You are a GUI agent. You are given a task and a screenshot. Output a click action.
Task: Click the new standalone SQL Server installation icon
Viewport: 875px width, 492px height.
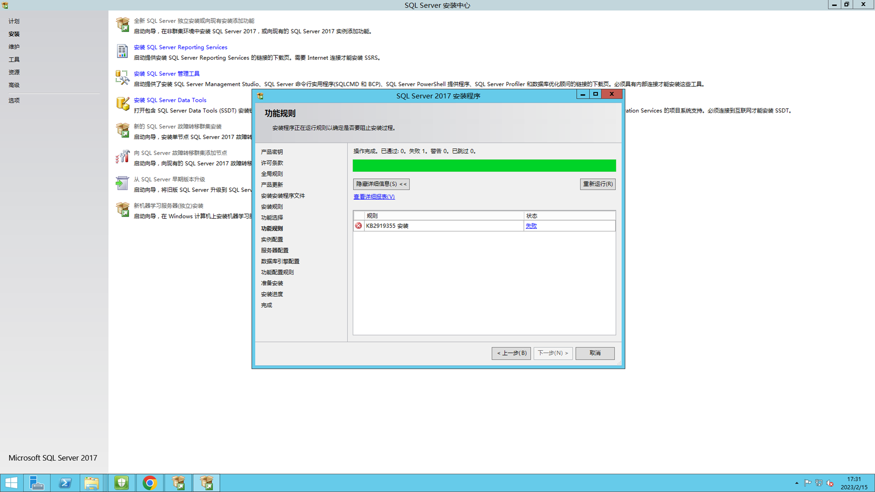122,25
